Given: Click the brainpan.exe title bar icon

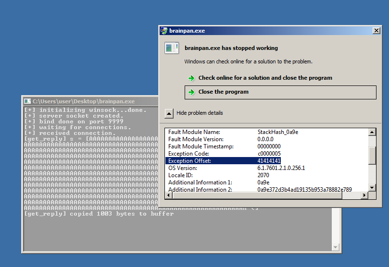Looking at the screenshot, I should click(x=164, y=31).
